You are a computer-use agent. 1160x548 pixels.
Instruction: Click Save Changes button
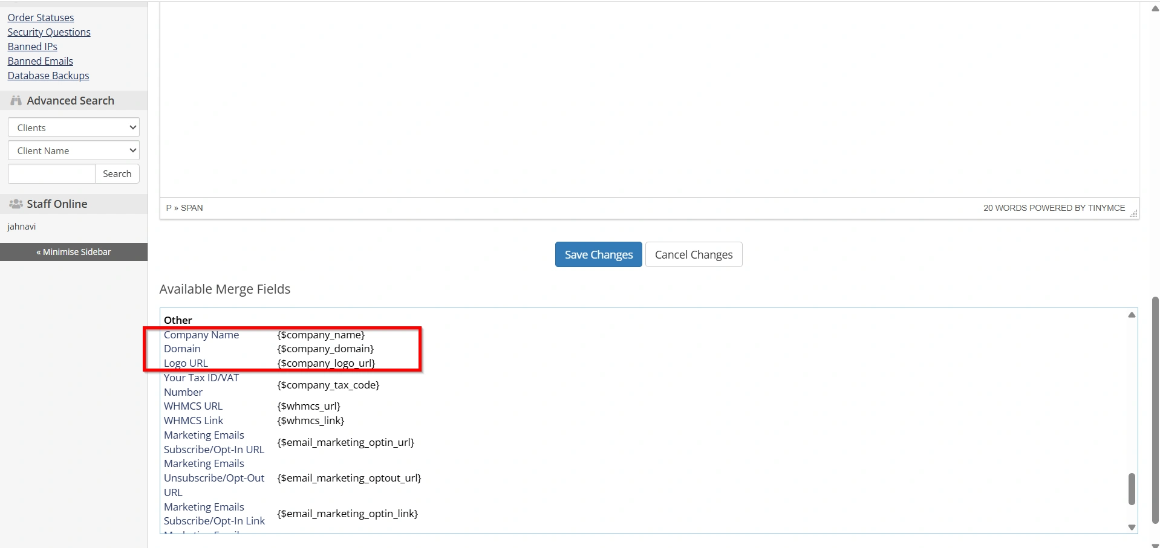pos(599,254)
